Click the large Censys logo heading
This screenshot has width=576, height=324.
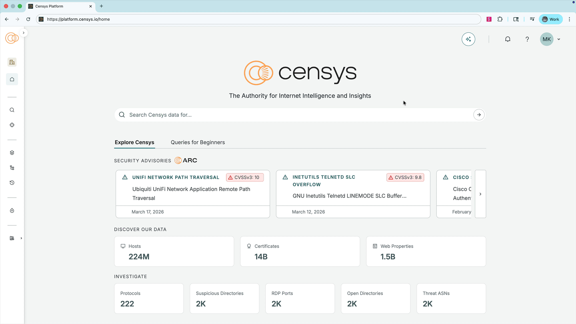[x=300, y=73]
